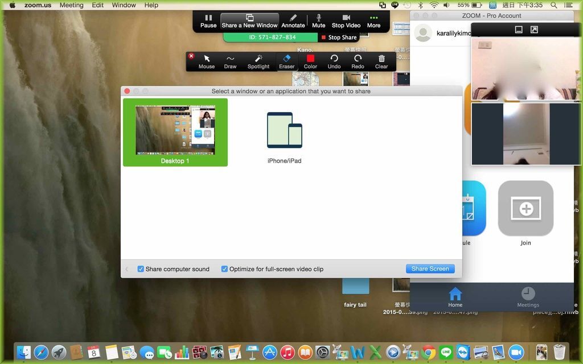The image size is (583, 364).
Task: Select the Spotlight tool
Action: click(x=258, y=61)
